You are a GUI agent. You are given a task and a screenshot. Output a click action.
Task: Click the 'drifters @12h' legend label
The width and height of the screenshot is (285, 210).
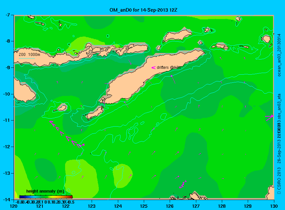tap(169, 68)
